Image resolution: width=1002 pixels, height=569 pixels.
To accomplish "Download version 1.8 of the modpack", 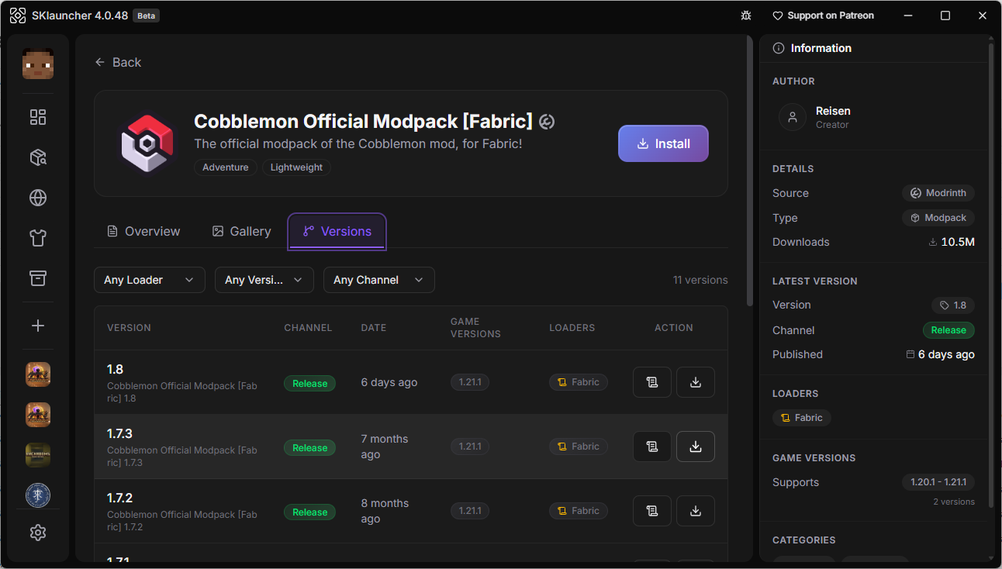I will tap(696, 382).
